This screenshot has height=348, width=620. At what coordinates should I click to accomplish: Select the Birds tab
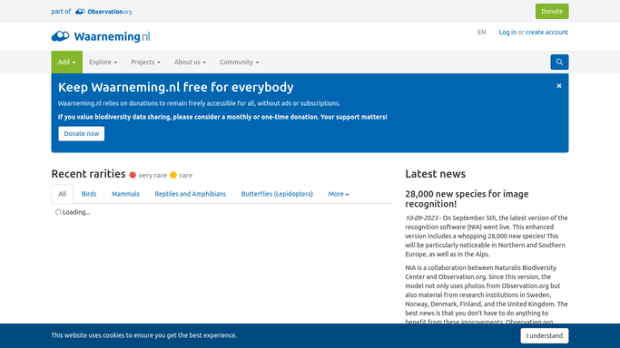click(89, 194)
